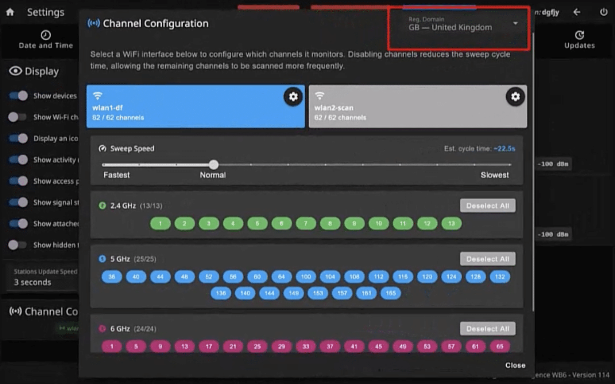Click the wlan2-scan Wi-Fi icon

tap(320, 95)
